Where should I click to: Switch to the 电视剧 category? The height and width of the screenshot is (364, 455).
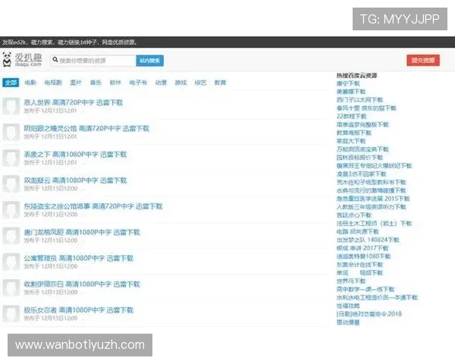click(53, 83)
